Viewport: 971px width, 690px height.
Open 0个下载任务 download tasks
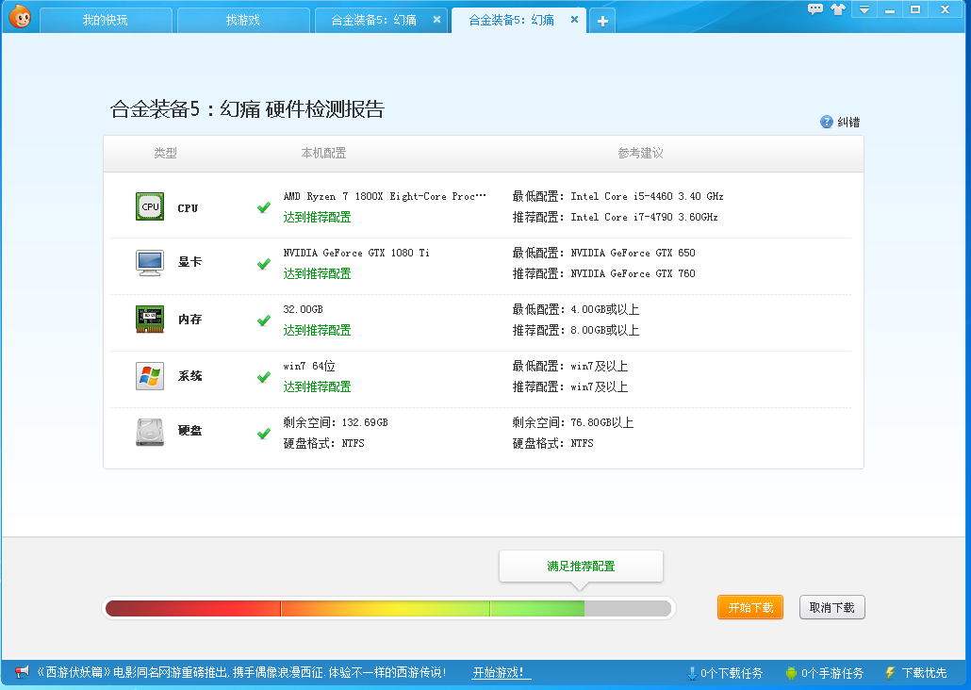pyautogui.click(x=725, y=673)
